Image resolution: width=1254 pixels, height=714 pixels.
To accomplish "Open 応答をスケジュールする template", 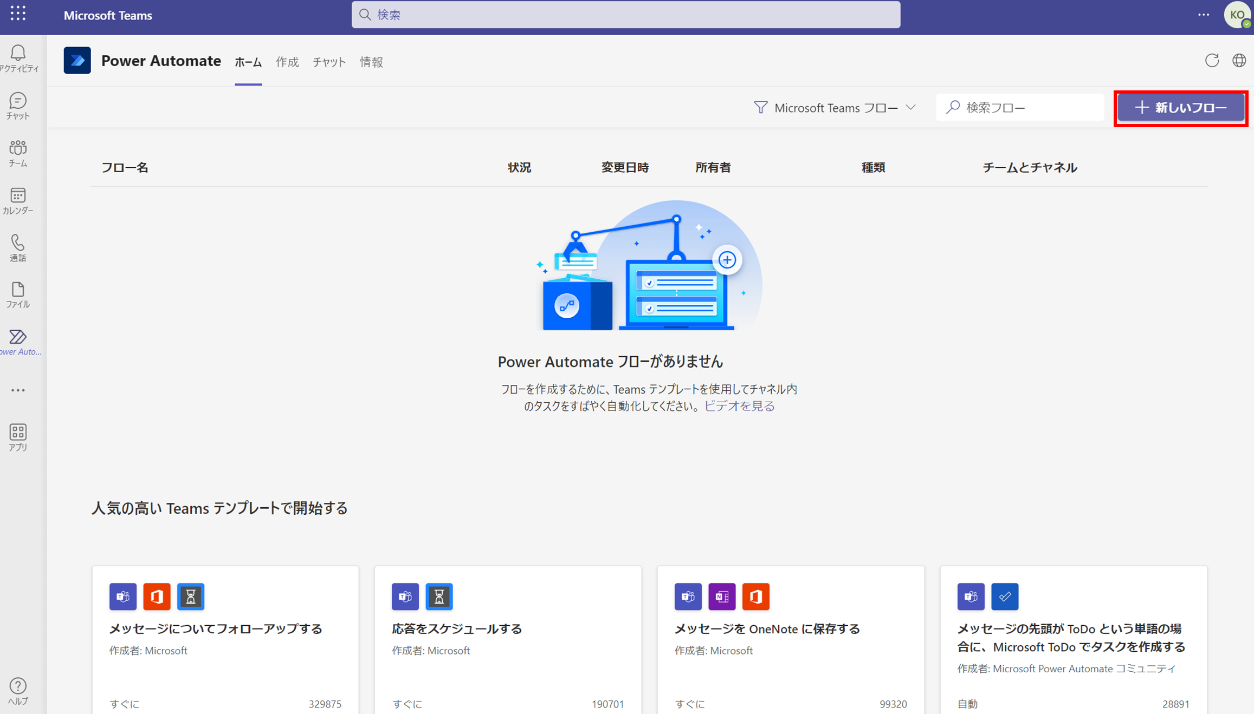I will tap(457, 628).
